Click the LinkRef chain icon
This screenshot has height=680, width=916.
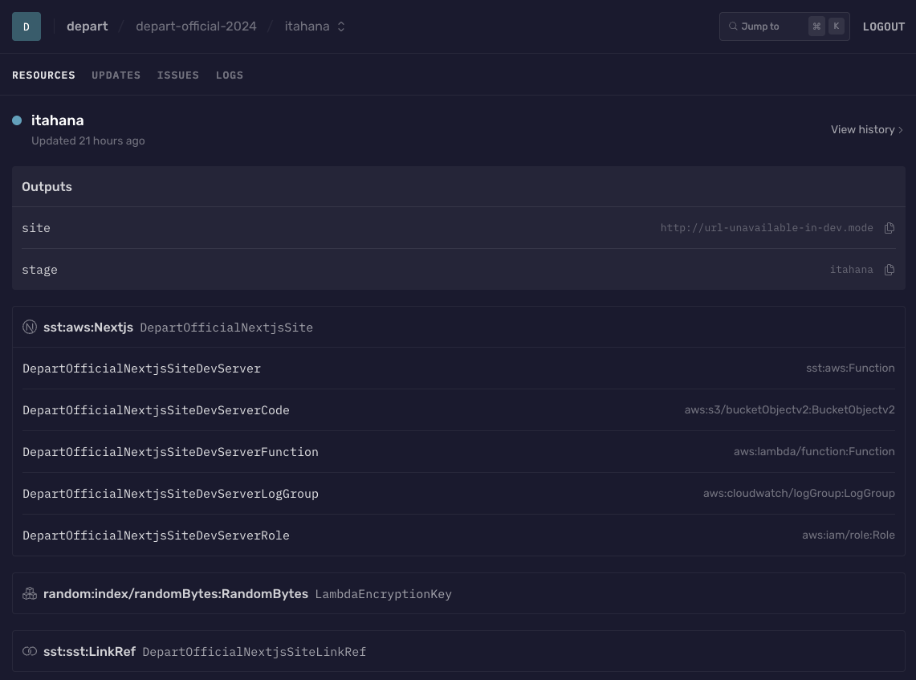tap(30, 651)
